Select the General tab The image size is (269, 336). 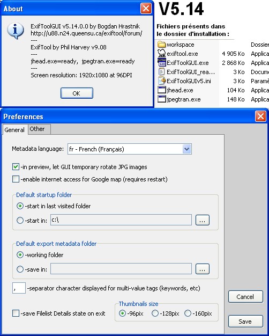[15, 130]
